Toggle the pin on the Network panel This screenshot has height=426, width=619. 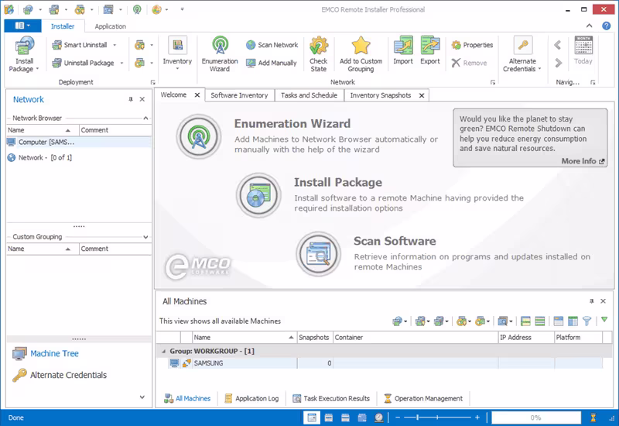tap(131, 99)
